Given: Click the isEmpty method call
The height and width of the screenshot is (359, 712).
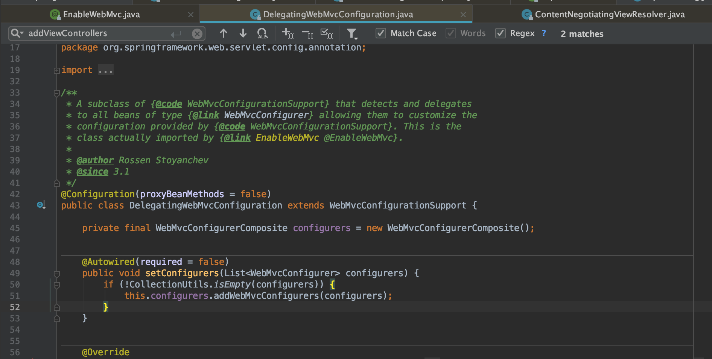Looking at the screenshot, I should [232, 284].
